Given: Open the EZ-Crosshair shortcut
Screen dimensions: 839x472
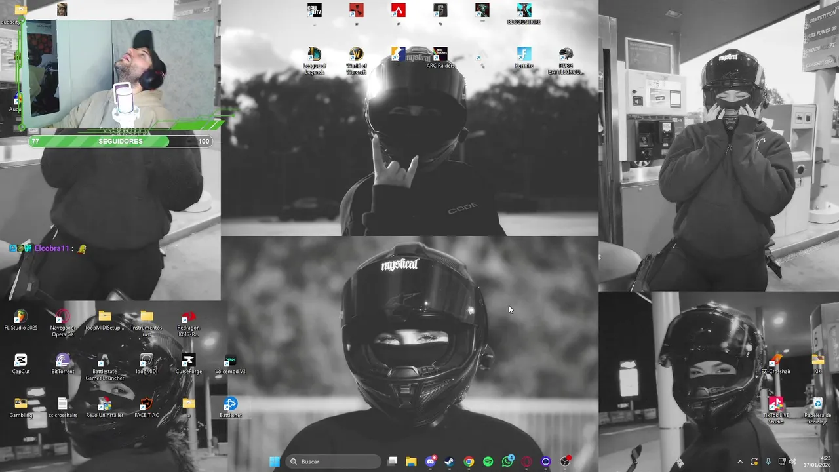Looking at the screenshot, I should pyautogui.click(x=776, y=364).
